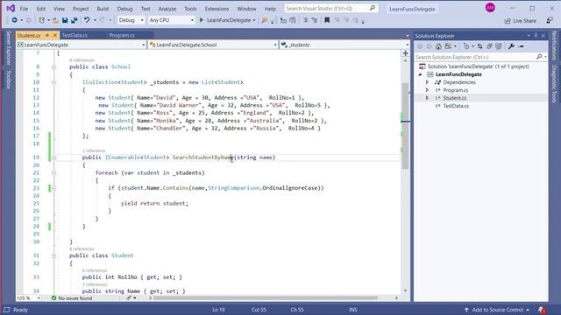This screenshot has width=561, height=315.
Task: Click the Show All Files icon
Action: click(x=499, y=46)
